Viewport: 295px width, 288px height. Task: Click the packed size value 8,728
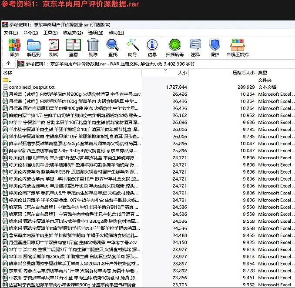coord(248,271)
